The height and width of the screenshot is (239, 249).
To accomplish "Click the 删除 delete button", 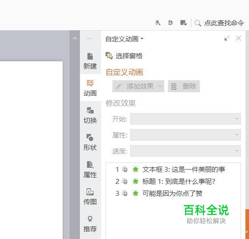I will 184,86.
